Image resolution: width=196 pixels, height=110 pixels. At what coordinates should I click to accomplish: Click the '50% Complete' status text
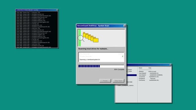(x=119, y=69)
